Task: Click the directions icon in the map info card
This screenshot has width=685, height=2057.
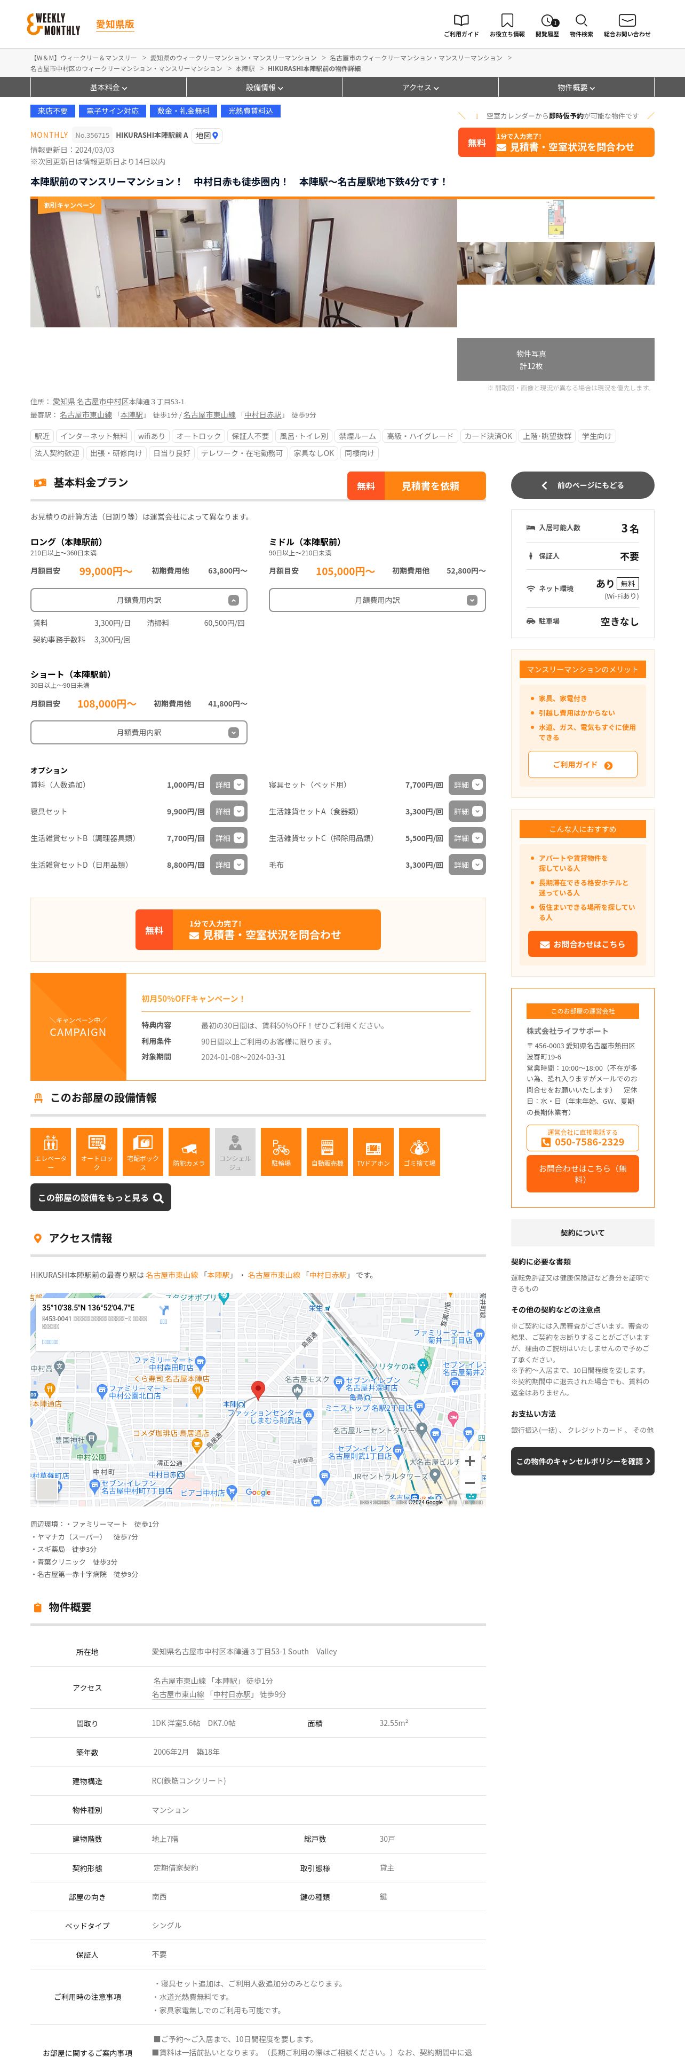Action: (x=163, y=1310)
